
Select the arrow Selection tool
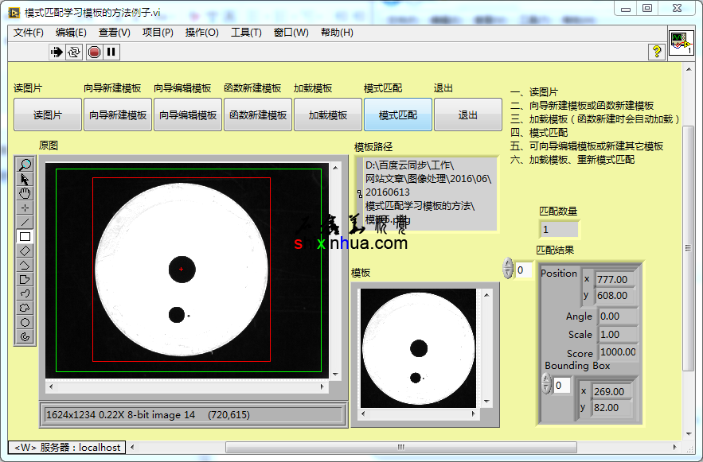coord(25,179)
